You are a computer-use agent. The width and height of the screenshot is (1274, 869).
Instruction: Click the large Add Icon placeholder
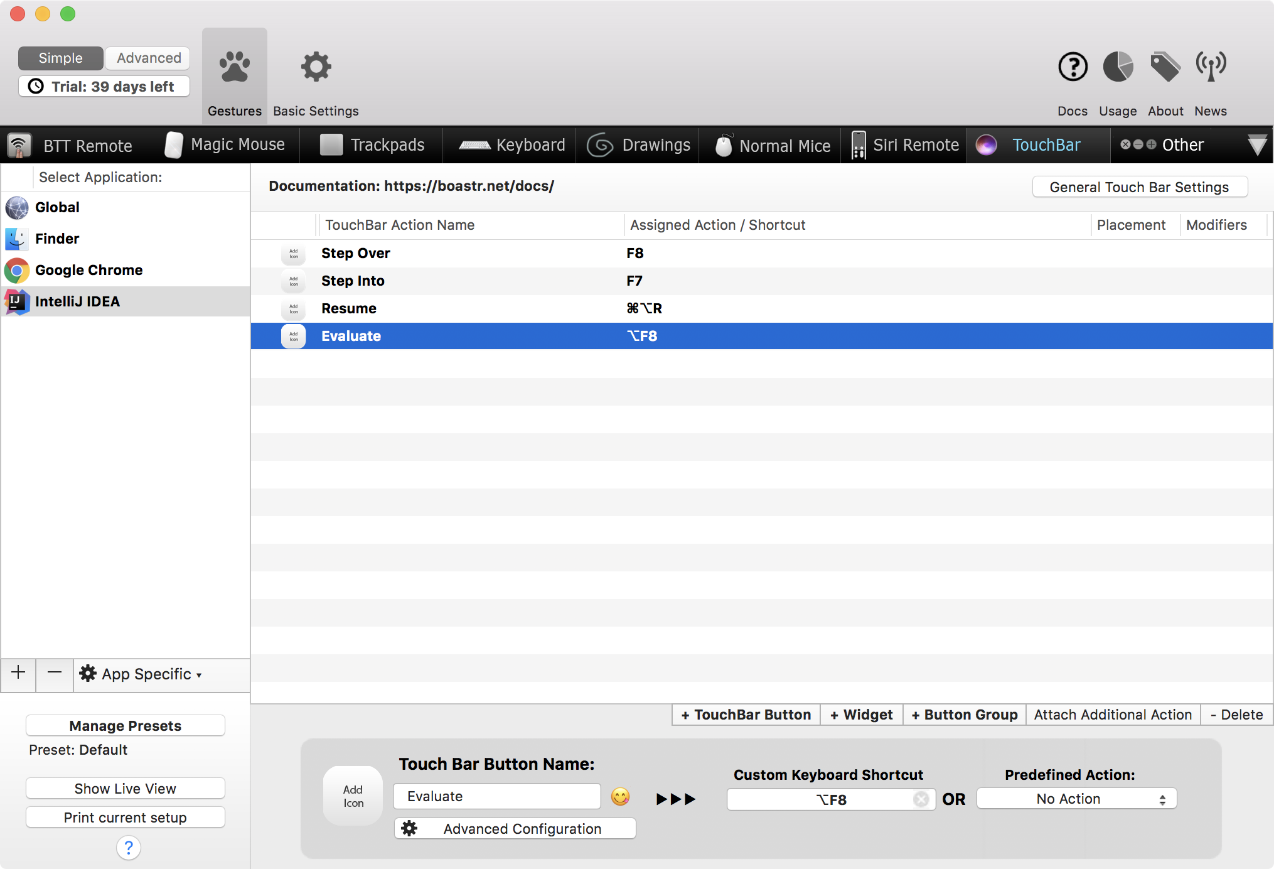tap(353, 796)
